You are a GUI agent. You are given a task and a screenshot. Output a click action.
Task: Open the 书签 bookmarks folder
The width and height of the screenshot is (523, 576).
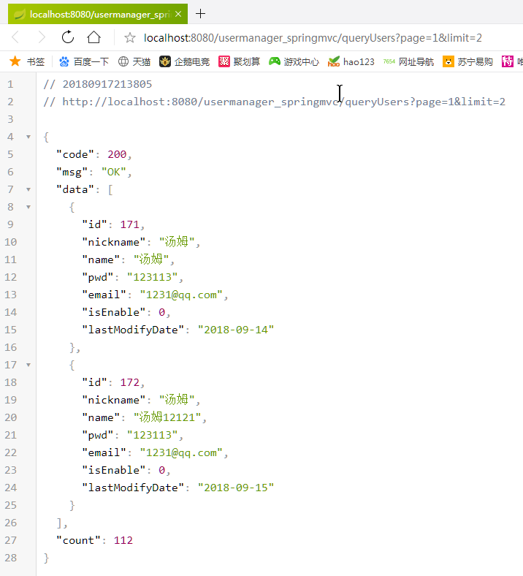(27, 62)
